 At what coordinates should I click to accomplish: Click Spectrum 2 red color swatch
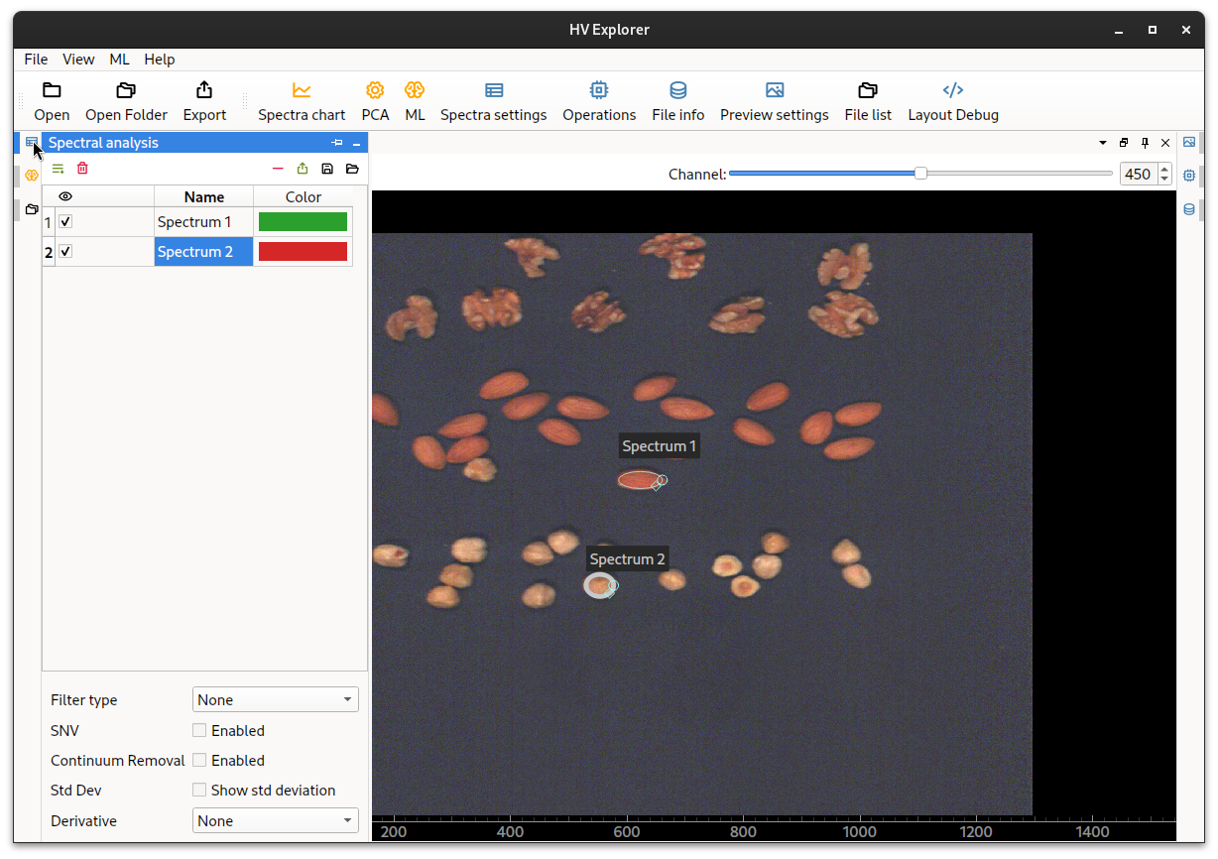303,251
